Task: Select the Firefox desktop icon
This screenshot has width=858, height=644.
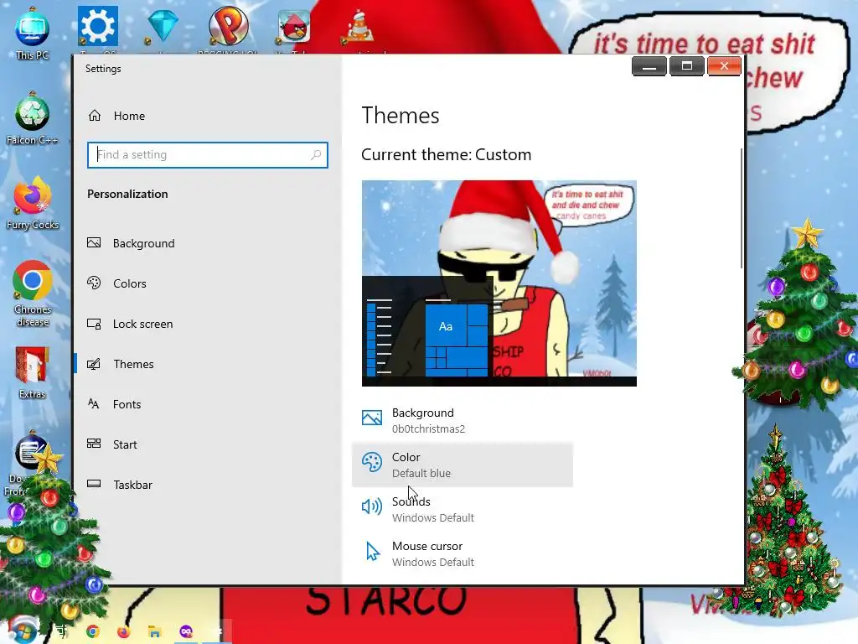Action: click(33, 203)
